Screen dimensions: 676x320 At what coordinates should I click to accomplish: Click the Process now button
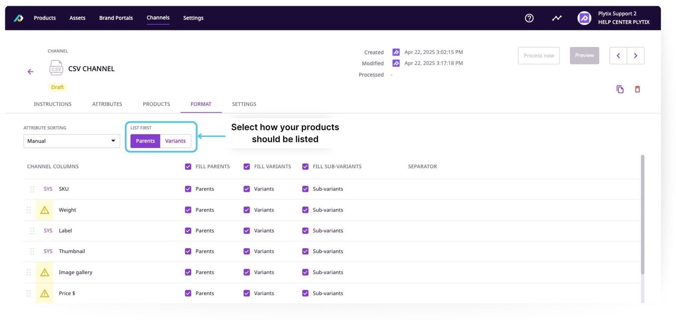click(x=538, y=55)
